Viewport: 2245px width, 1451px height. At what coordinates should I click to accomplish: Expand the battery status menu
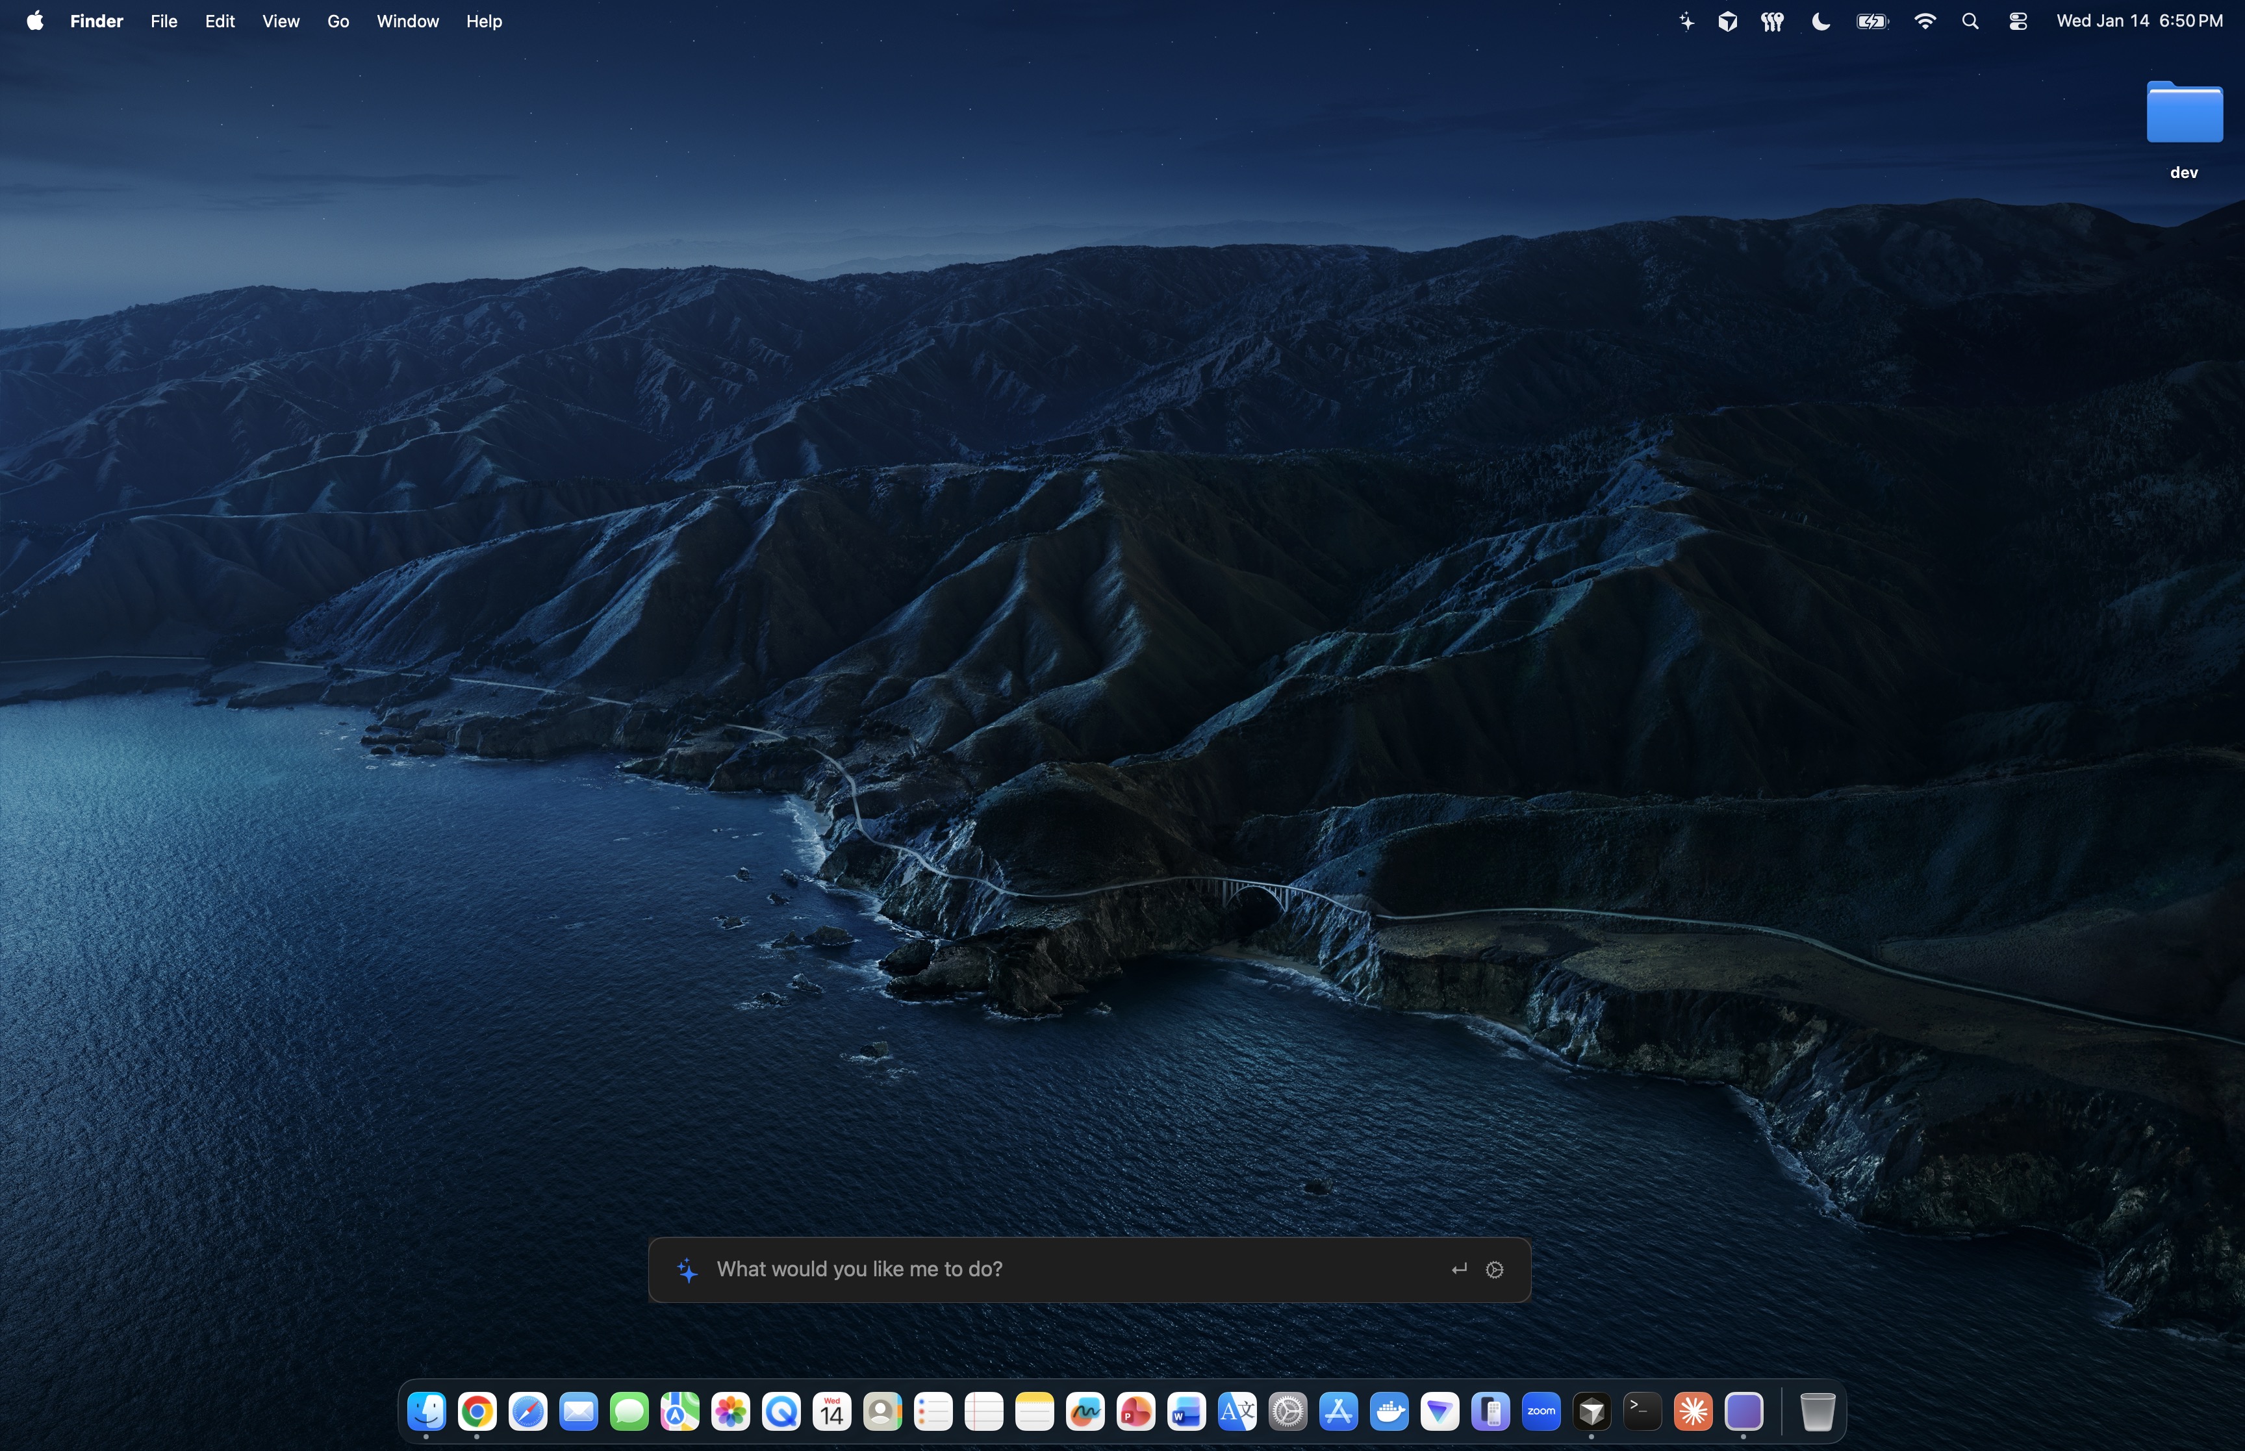1872,21
